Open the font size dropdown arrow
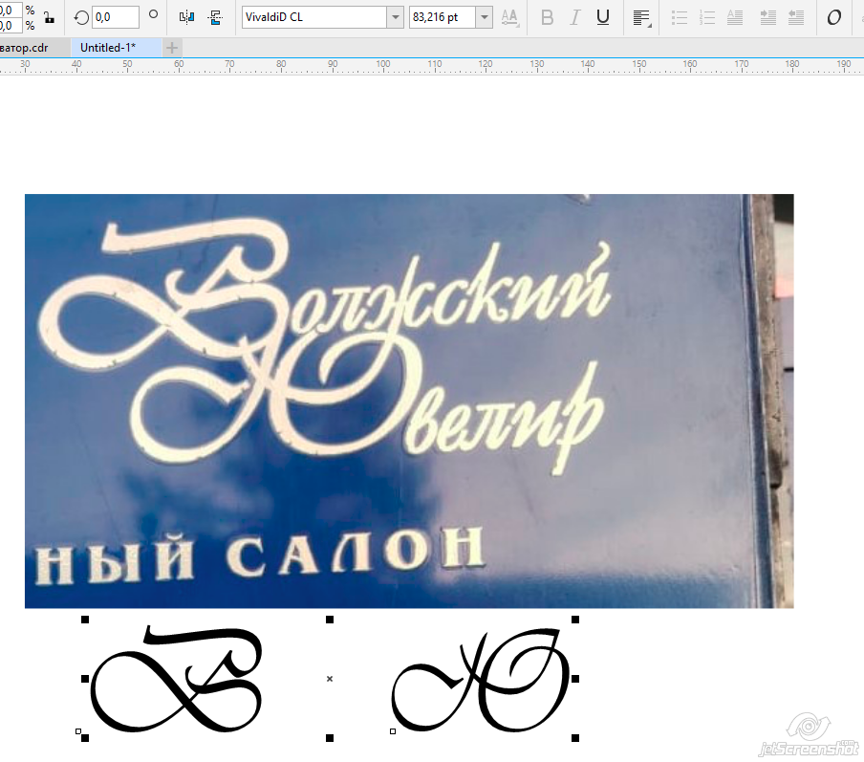The width and height of the screenshot is (864, 762). (484, 17)
